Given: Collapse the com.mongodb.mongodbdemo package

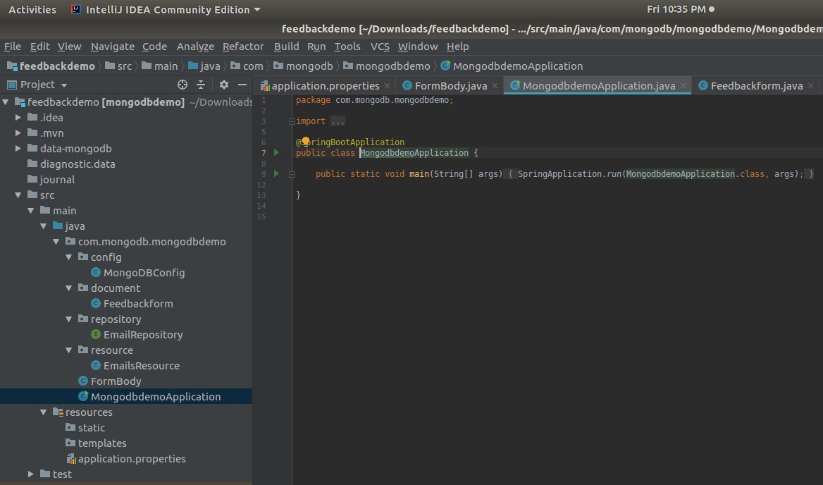Looking at the screenshot, I should [x=56, y=242].
